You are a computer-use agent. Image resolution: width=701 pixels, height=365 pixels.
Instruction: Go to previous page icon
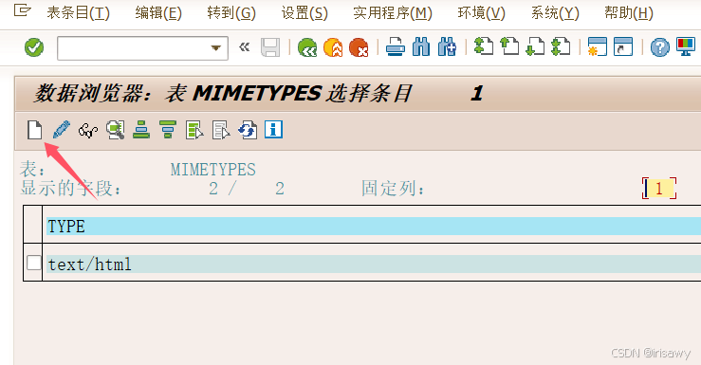pyautogui.click(x=509, y=46)
